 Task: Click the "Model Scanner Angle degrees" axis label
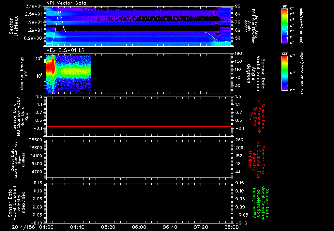(255, 74)
